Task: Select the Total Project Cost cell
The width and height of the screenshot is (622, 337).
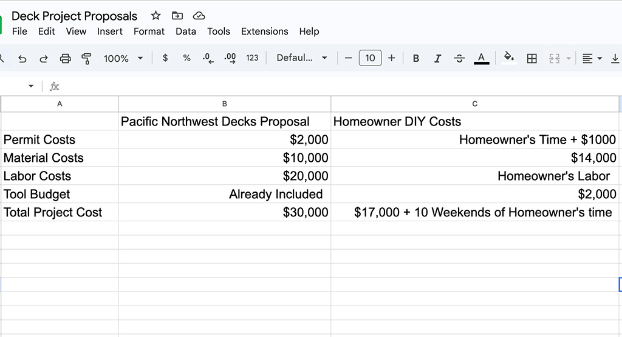Action: coord(60,212)
